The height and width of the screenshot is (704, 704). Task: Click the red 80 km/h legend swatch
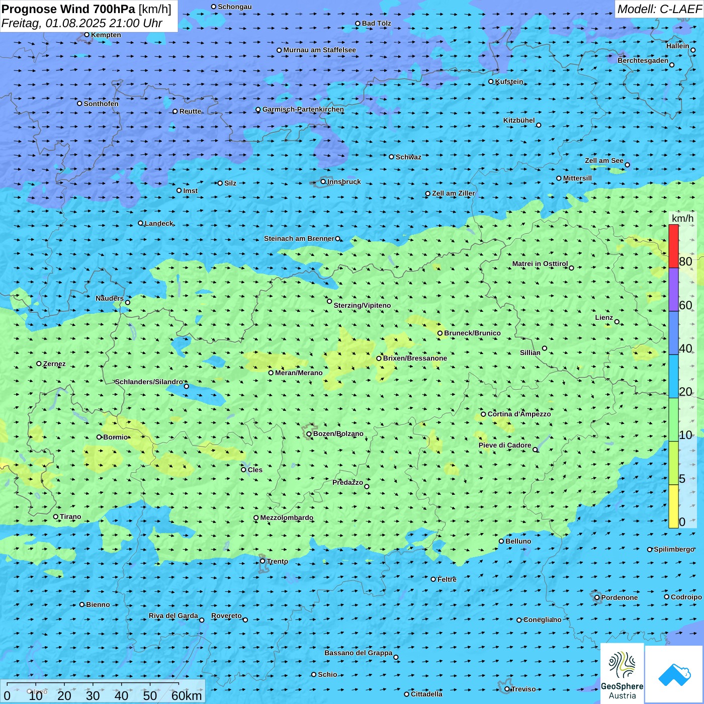(x=673, y=246)
